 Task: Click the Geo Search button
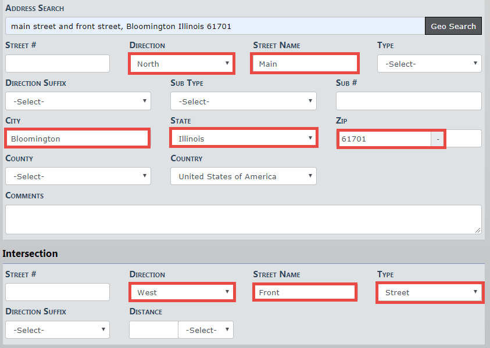453,26
